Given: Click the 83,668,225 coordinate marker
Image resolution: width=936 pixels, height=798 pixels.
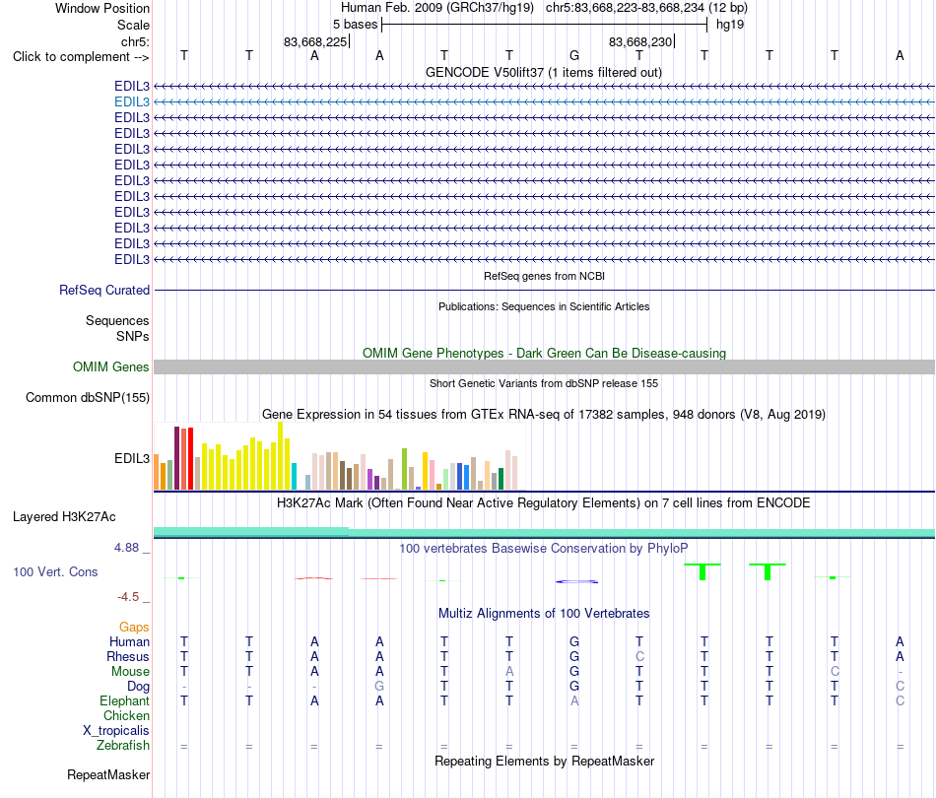Looking at the screenshot, I should tap(315, 41).
